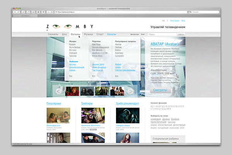Click person Вин Дизель in dropdown
Image resolution: width=232 pixels, height=155 pixels.
(x=97, y=50)
